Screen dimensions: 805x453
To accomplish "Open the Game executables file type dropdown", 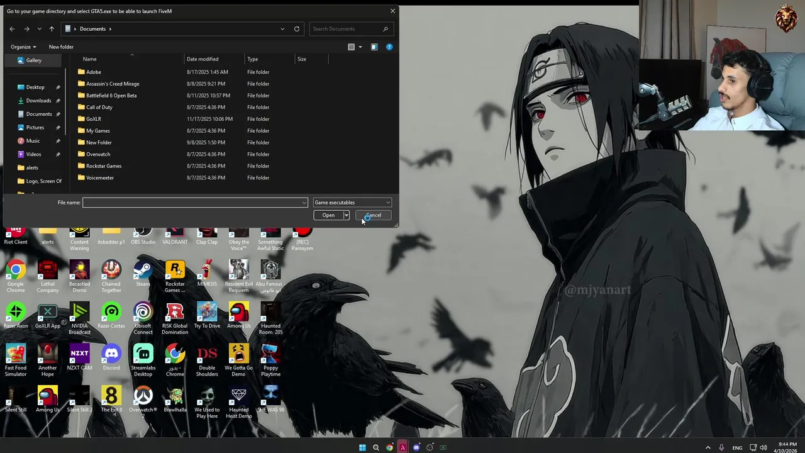I will (352, 203).
